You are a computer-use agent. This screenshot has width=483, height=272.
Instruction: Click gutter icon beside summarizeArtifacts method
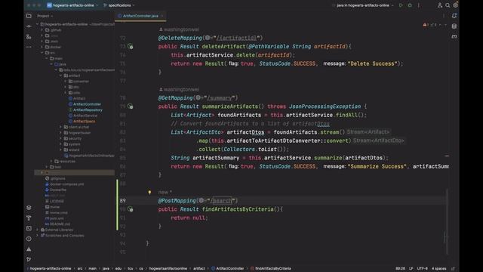click(131, 107)
